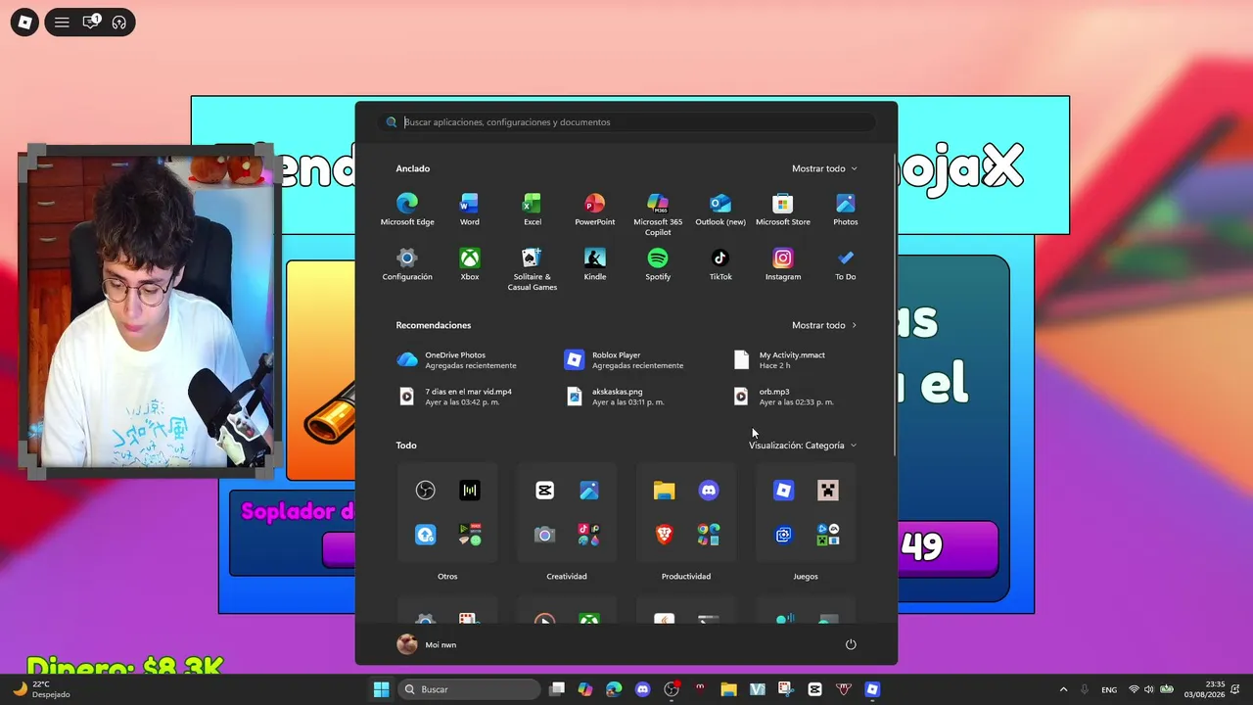Start PowerPoint from pinned apps
This screenshot has width=1253, height=705.
(x=595, y=210)
